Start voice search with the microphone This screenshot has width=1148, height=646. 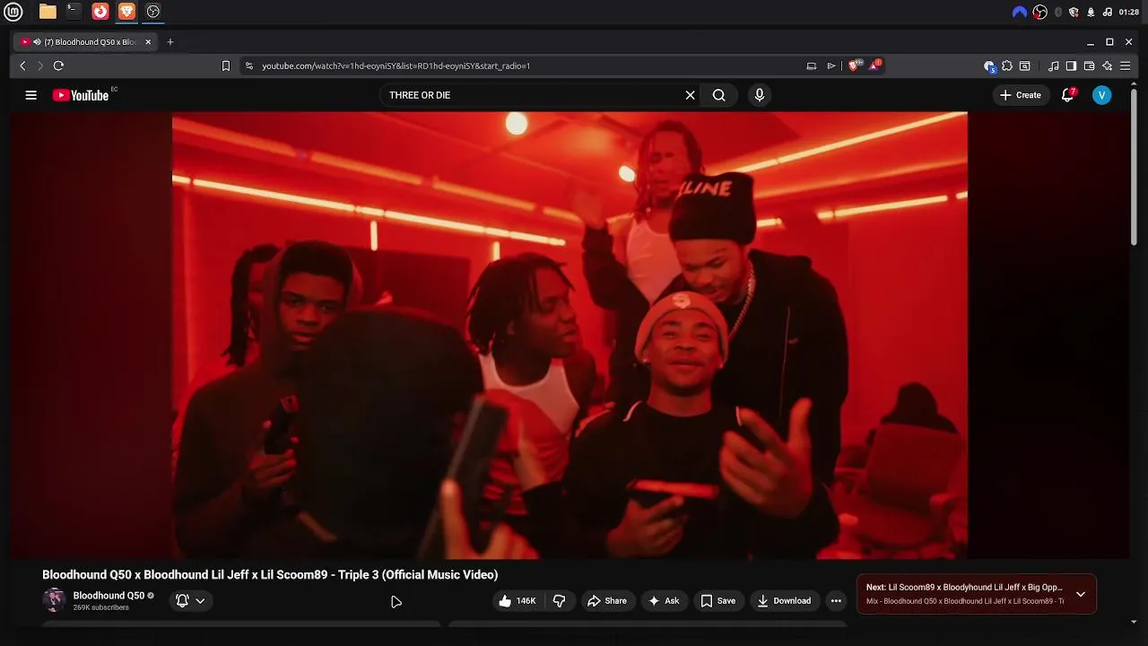coord(759,95)
